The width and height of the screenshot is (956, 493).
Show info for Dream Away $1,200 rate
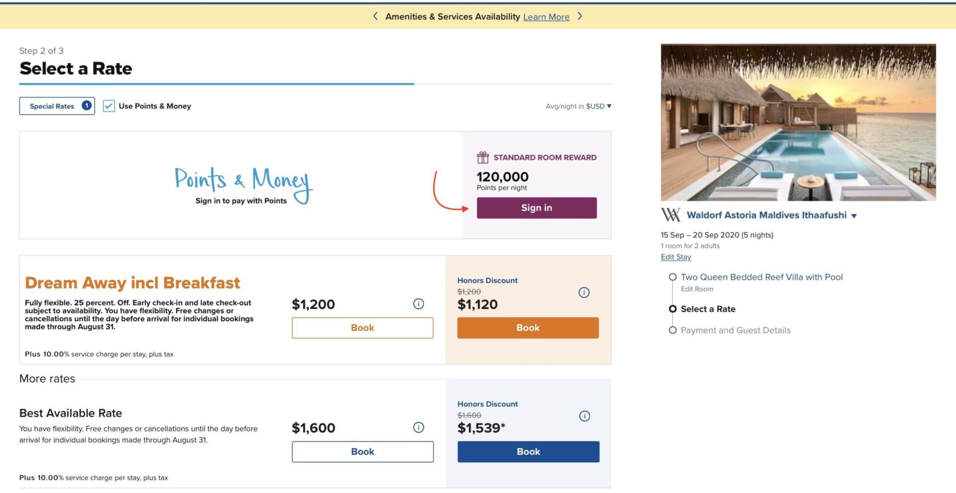click(x=419, y=304)
